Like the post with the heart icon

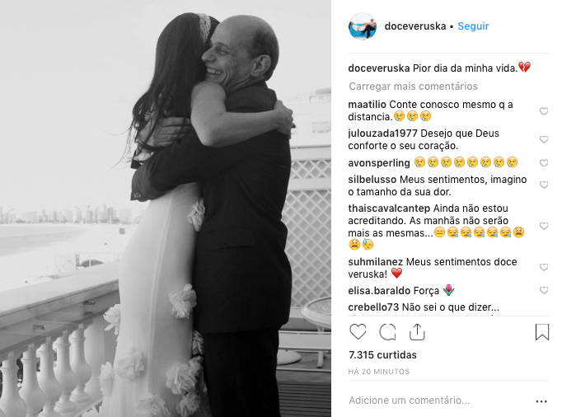(x=358, y=331)
